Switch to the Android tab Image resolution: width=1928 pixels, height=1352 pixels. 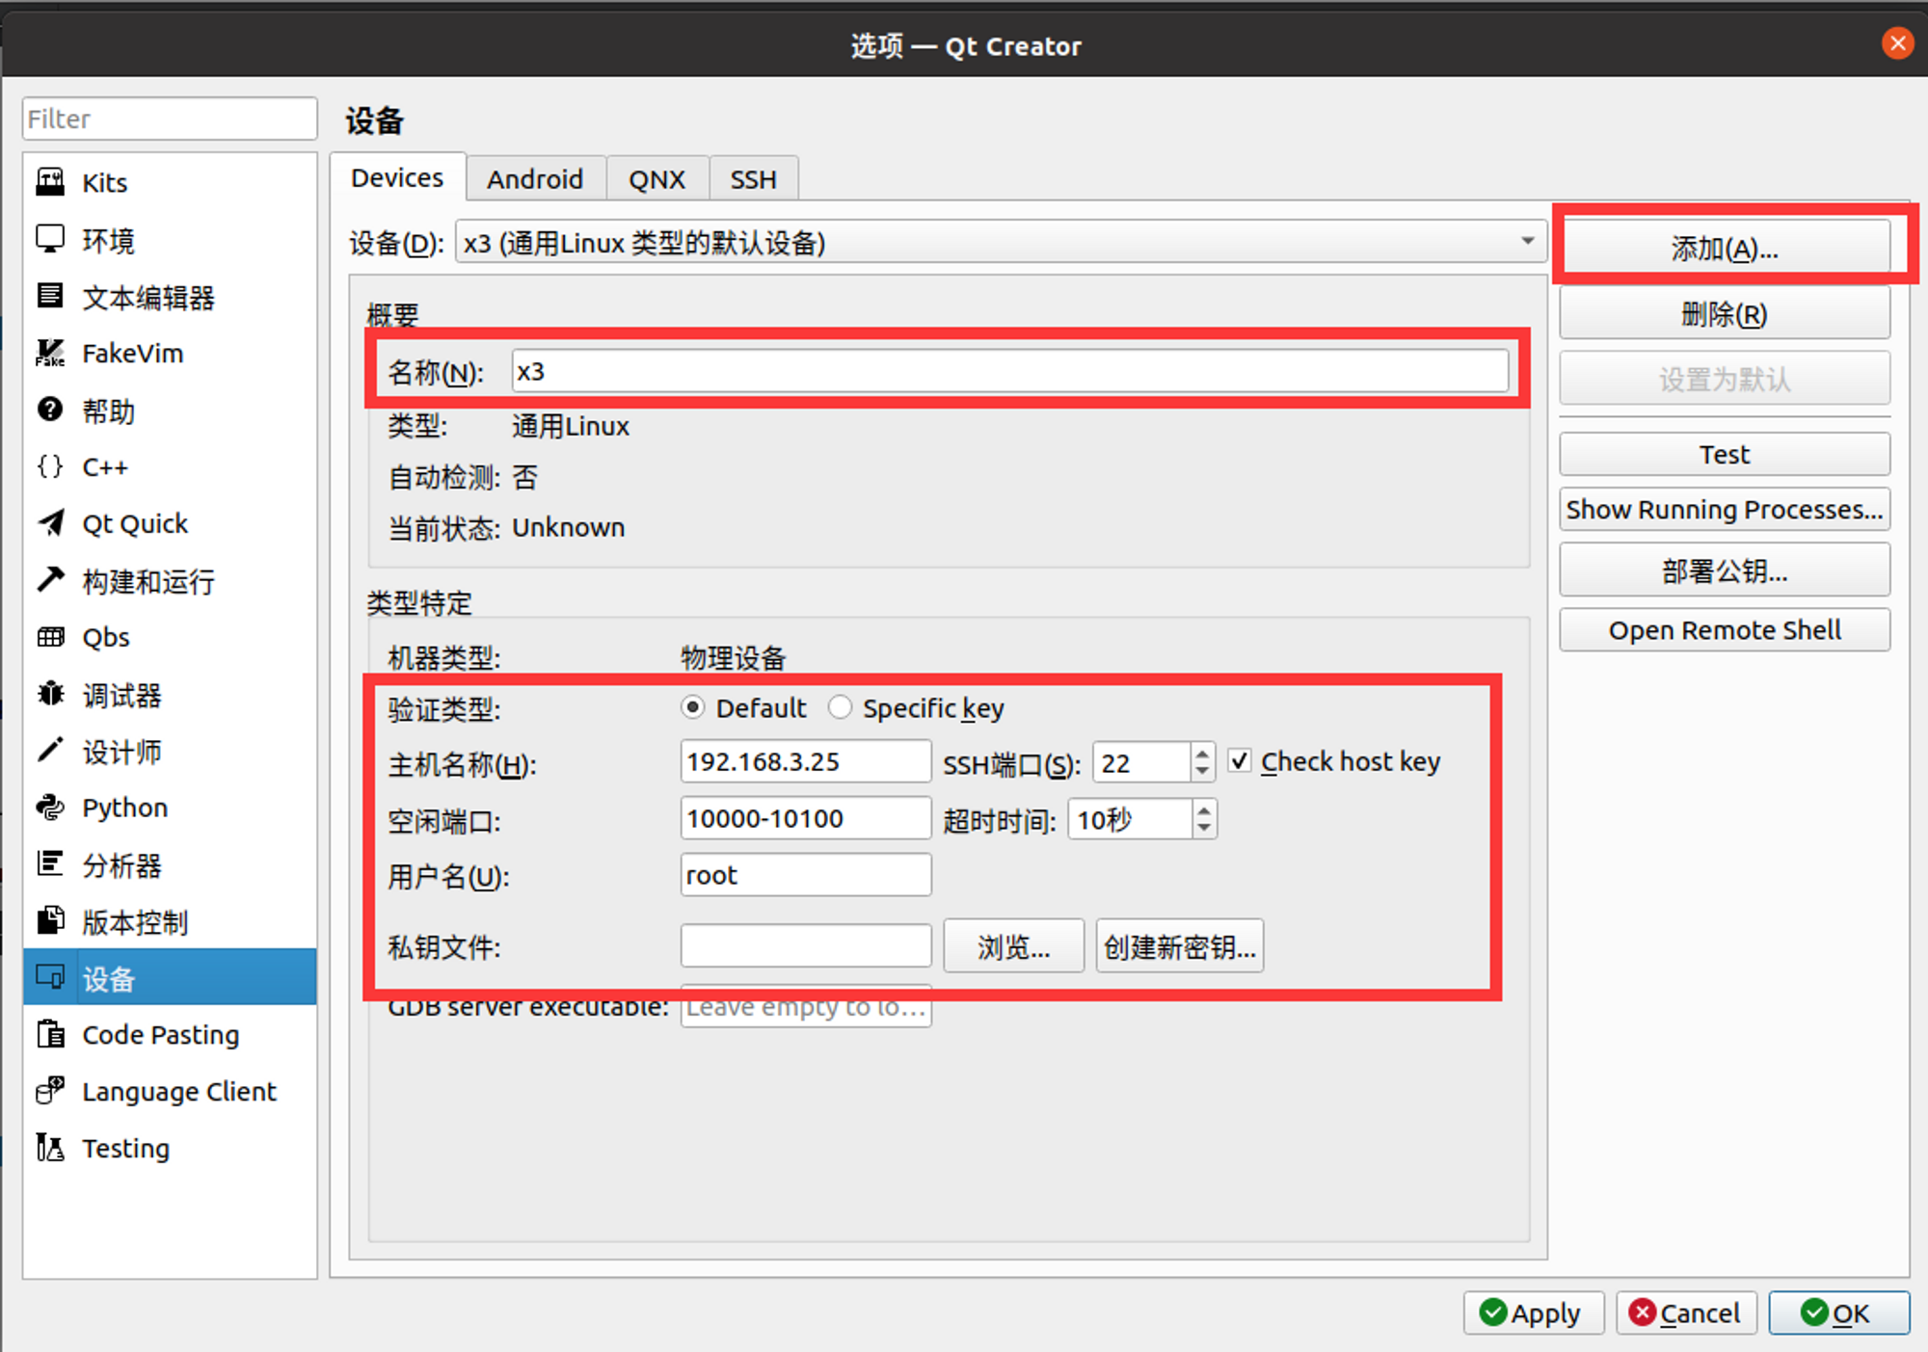point(535,179)
